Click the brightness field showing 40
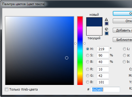The image size is (132, 97). click(103, 62)
